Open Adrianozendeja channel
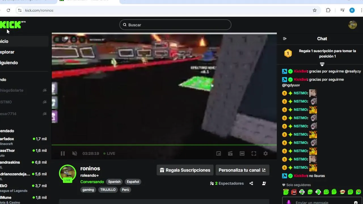Image resolution: width=363 pixels, height=204 pixels. [24, 176]
